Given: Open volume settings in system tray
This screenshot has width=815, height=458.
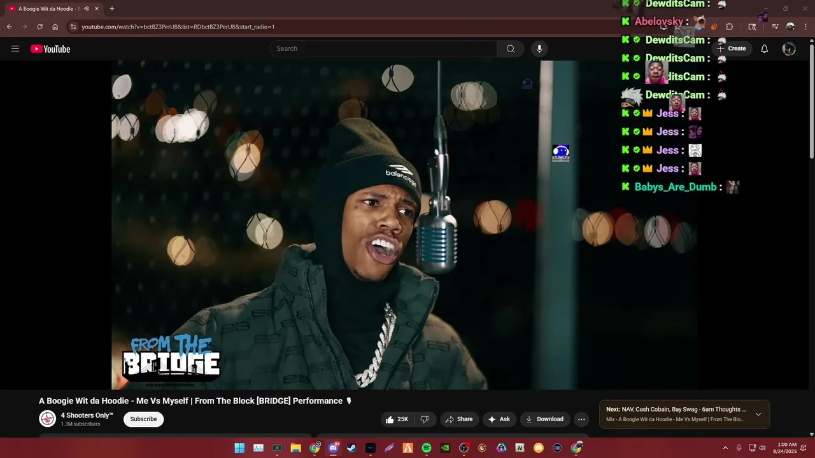Looking at the screenshot, I should click(x=762, y=448).
